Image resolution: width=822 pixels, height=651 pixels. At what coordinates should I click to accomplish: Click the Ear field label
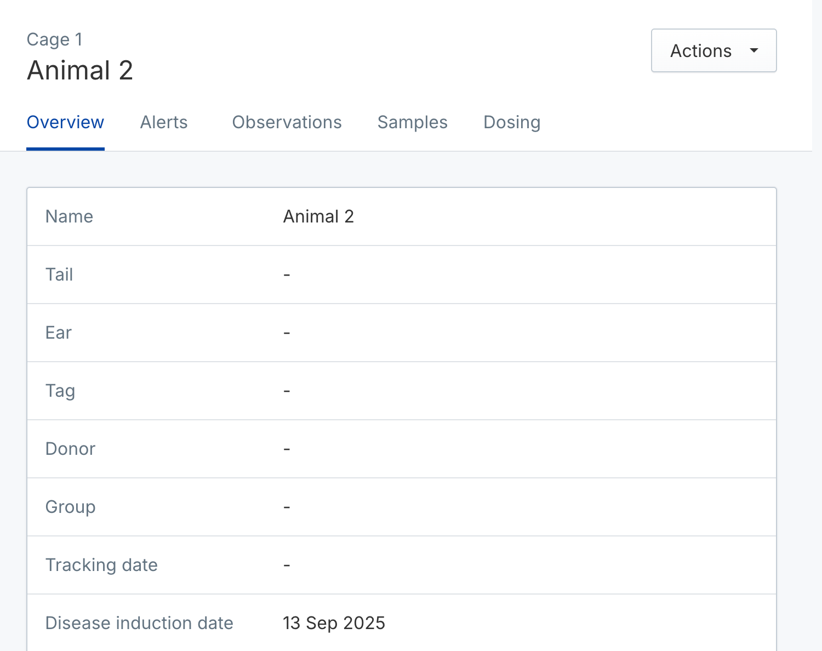59,333
